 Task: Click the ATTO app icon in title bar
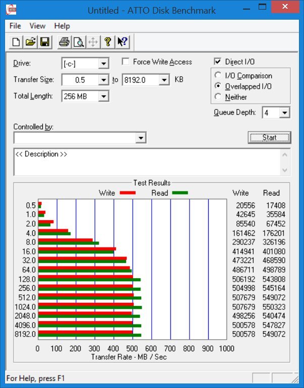tap(11, 10)
